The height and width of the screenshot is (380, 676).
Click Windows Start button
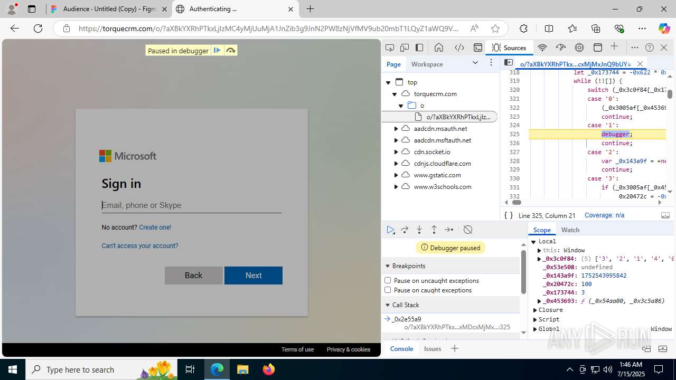coord(13,369)
